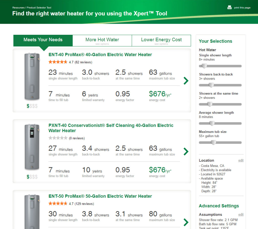This screenshot has height=229, width=258.
Task: Click ENT-50 water heater product image
Action: [x=32, y=212]
